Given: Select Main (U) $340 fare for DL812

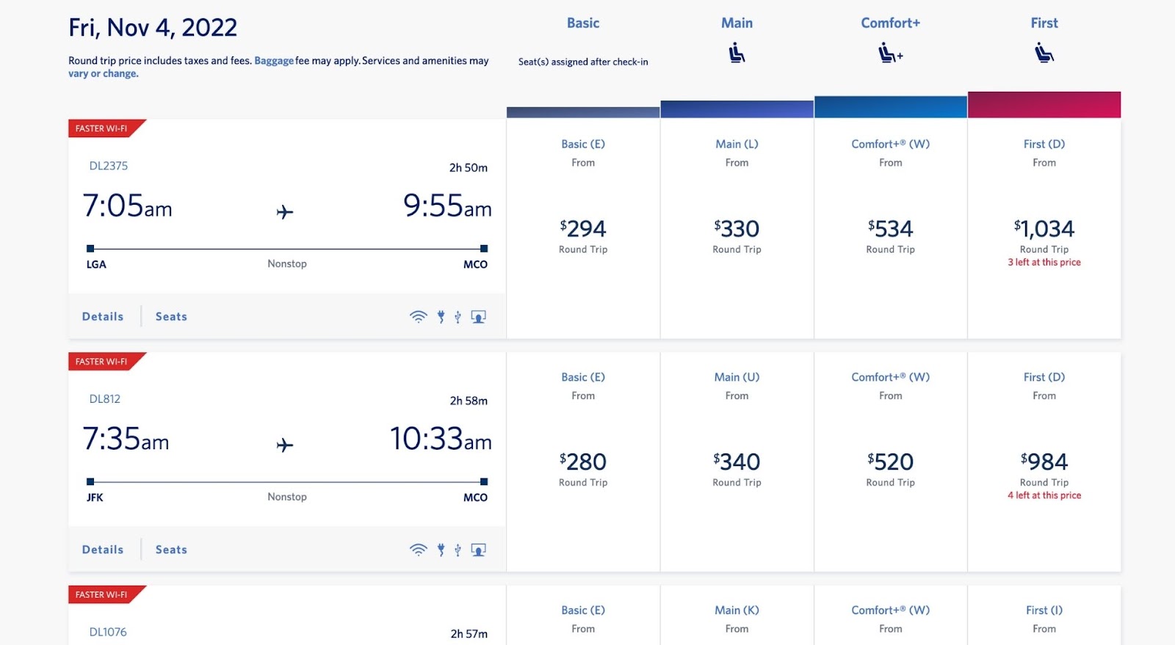Looking at the screenshot, I should (x=737, y=462).
